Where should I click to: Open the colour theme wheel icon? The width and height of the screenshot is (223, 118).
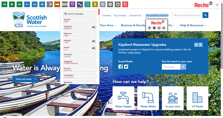click(49, 4)
